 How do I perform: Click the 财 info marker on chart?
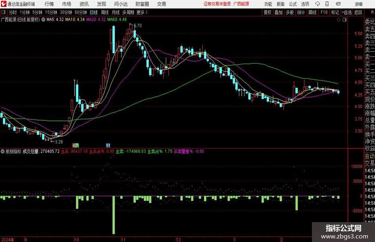click(x=108, y=145)
